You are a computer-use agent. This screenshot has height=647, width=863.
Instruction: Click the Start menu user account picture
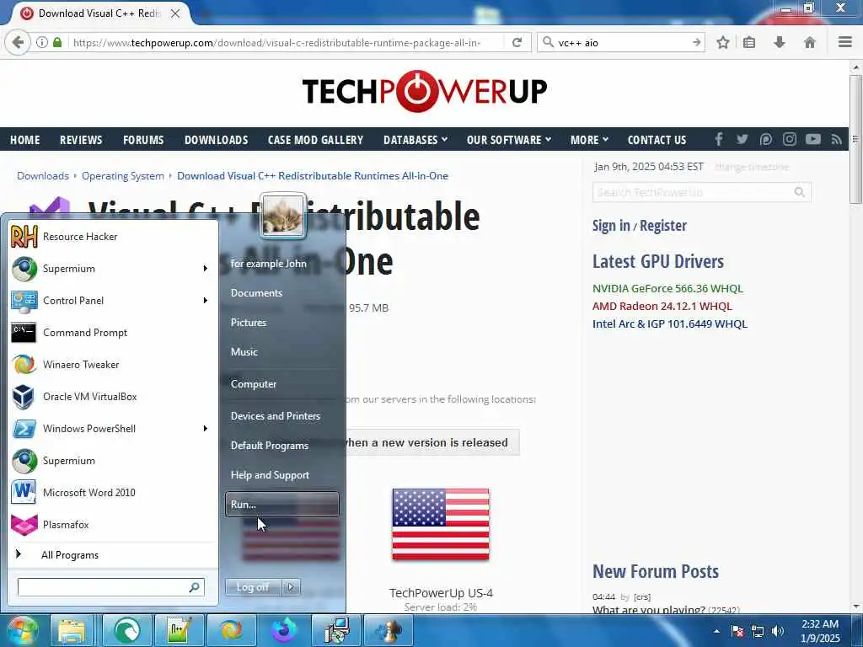click(x=283, y=215)
